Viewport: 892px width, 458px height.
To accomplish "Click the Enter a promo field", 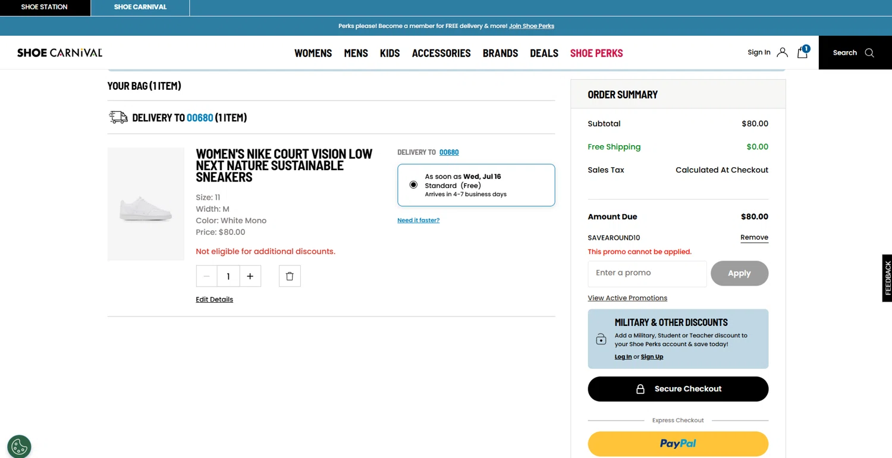I will [x=647, y=273].
